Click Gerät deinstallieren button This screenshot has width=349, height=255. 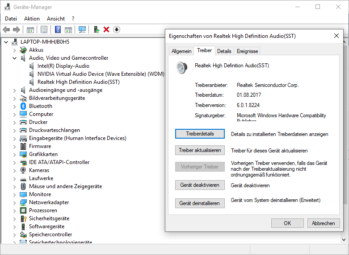coord(200,203)
